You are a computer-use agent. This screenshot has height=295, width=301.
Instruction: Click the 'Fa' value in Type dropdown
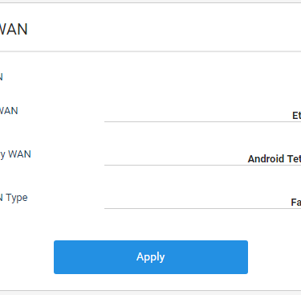click(x=296, y=202)
